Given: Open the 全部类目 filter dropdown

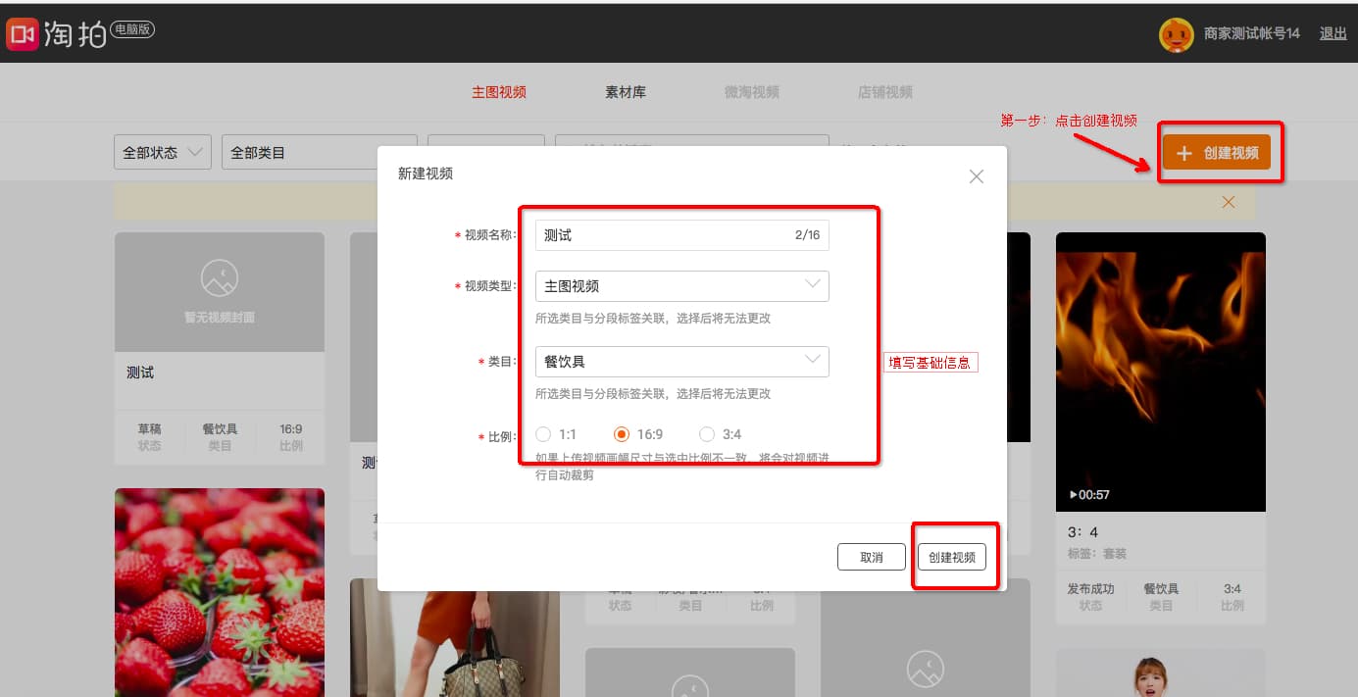Looking at the screenshot, I should click(320, 153).
